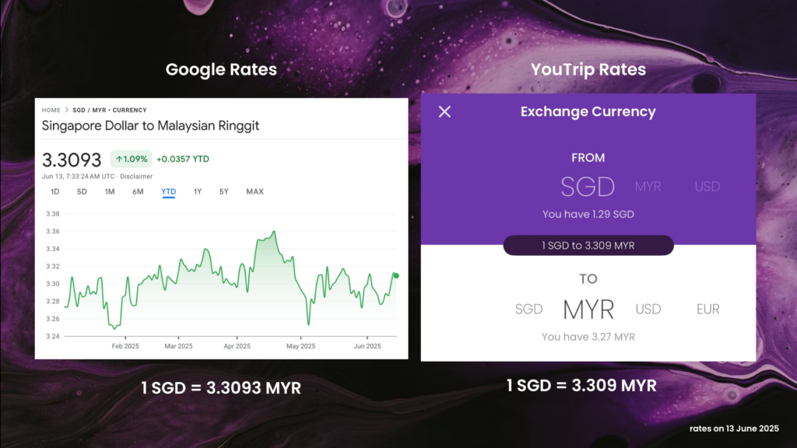Click the FROM label
797x448 pixels.
(588, 158)
